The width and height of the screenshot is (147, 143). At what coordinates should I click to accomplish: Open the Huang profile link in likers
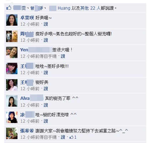(64, 8)
